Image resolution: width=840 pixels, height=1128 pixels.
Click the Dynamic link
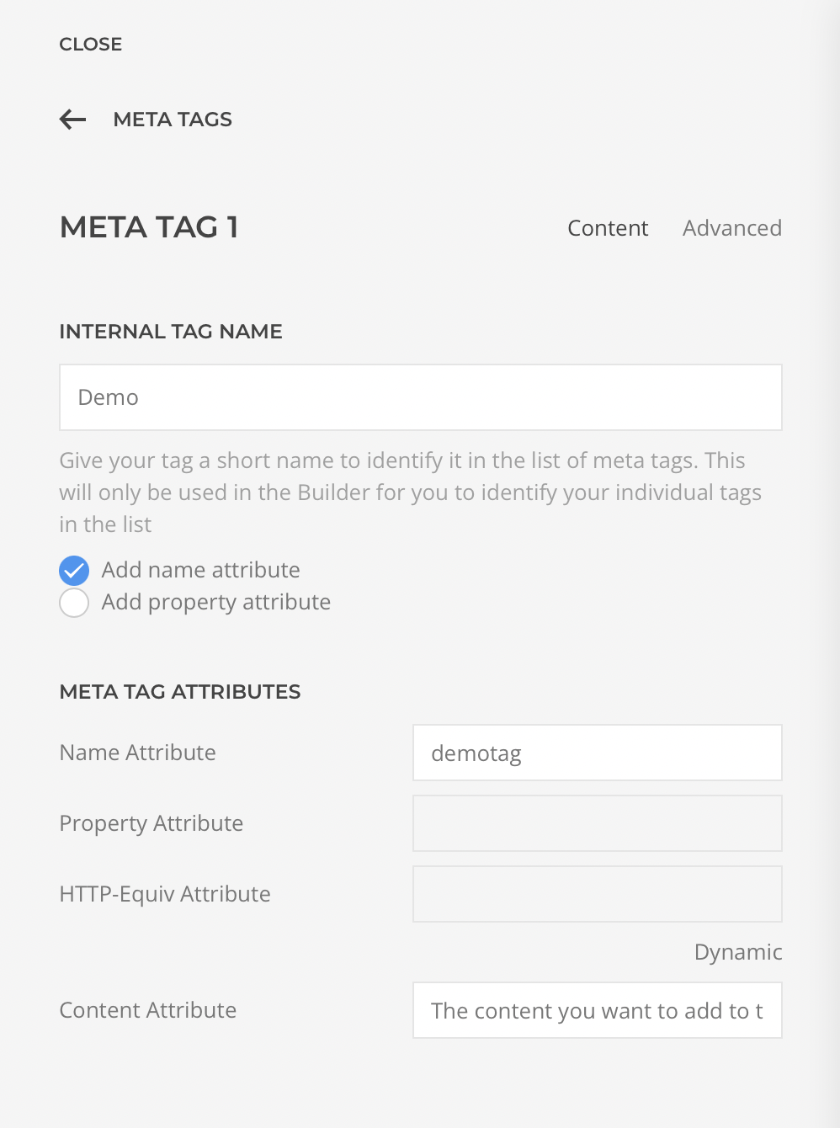737,952
